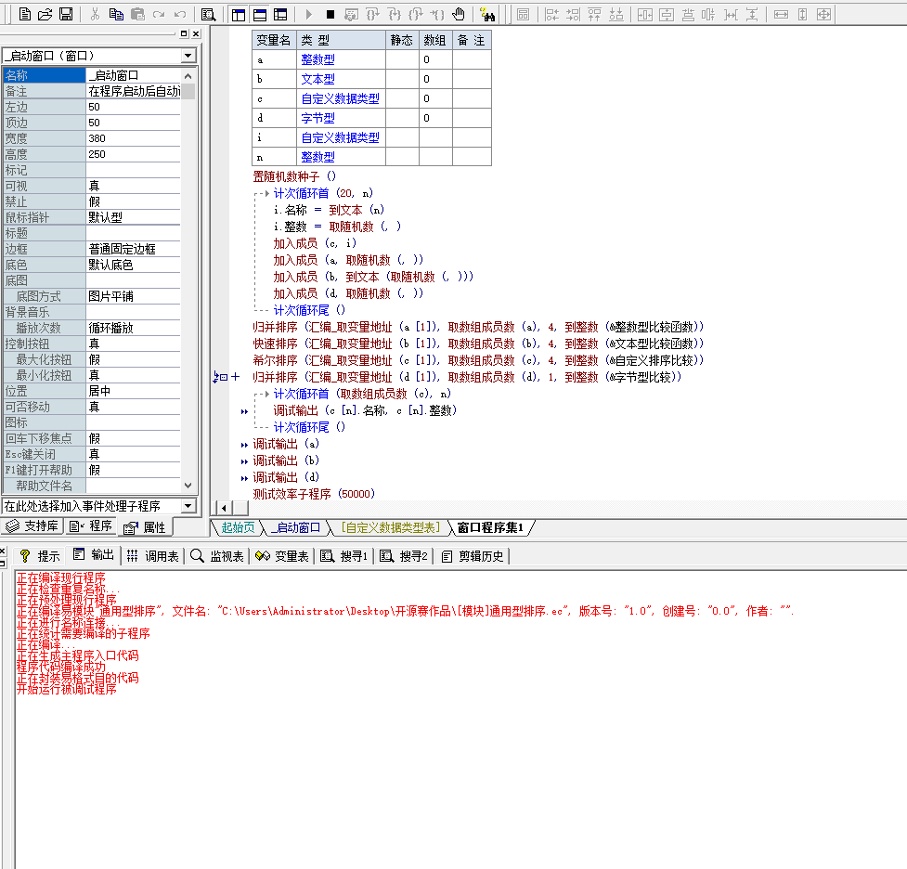
Task: Open the 搜寻1 results tab
Action: pos(344,556)
